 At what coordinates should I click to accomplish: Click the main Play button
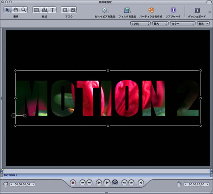pyautogui.click(x=107, y=183)
